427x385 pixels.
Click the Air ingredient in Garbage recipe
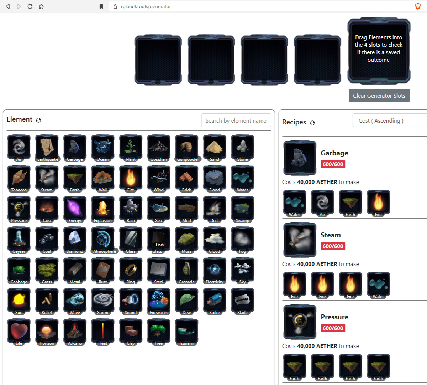tap(322, 203)
